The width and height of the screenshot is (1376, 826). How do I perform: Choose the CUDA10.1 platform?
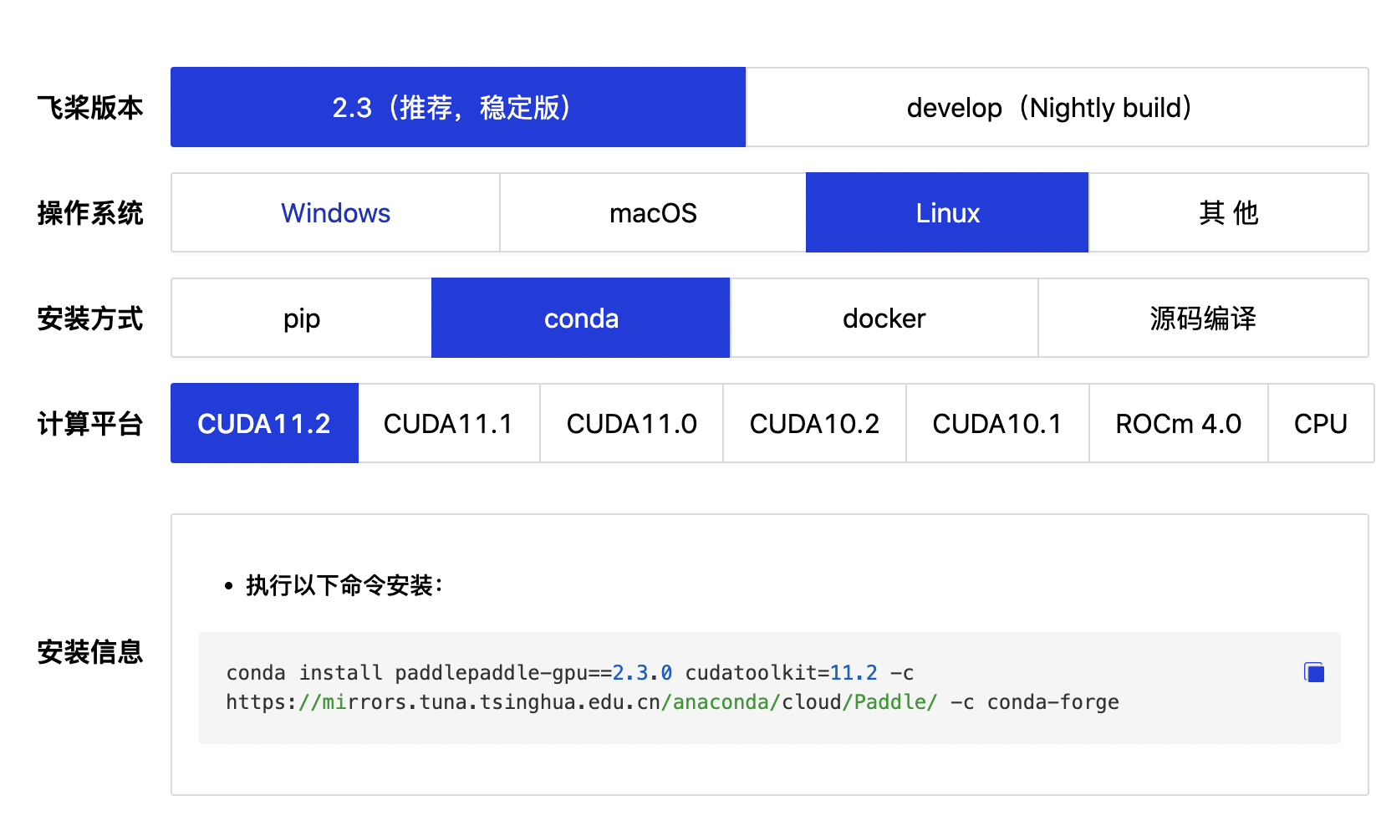coord(997,423)
